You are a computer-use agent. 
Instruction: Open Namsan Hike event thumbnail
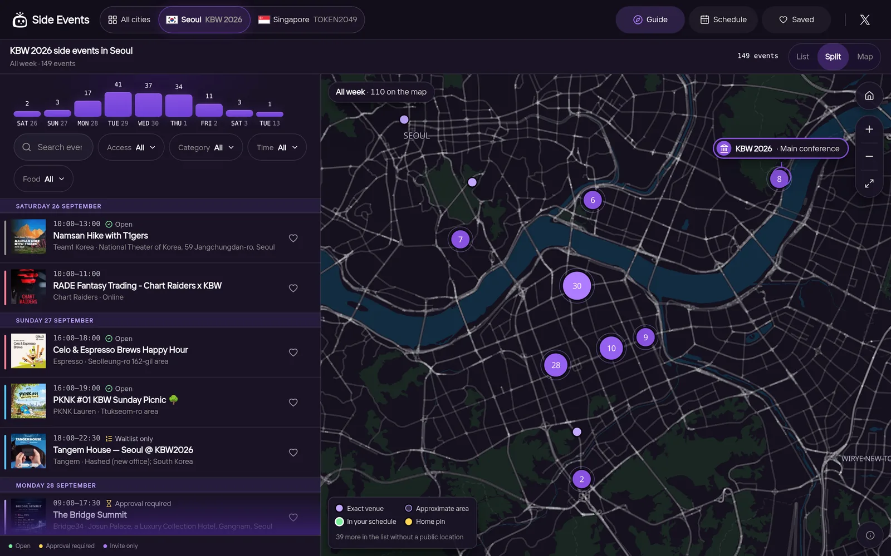point(28,237)
